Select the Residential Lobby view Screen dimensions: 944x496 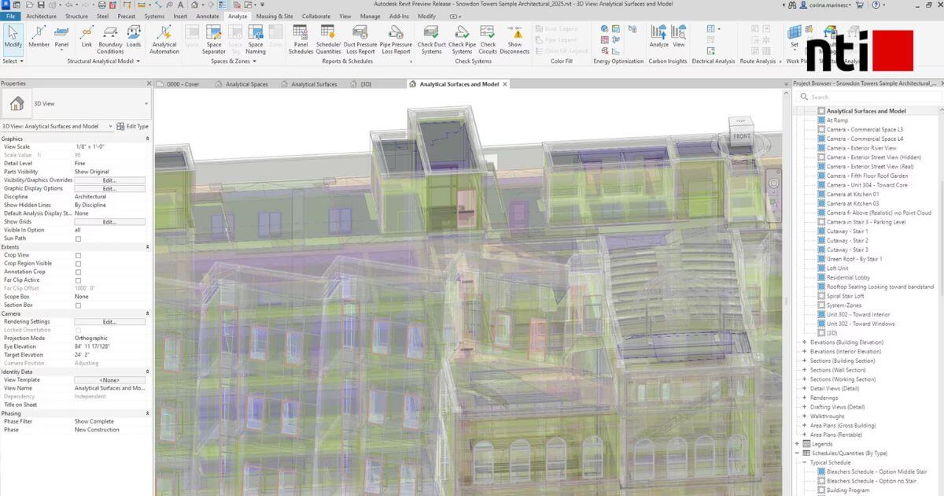click(848, 278)
